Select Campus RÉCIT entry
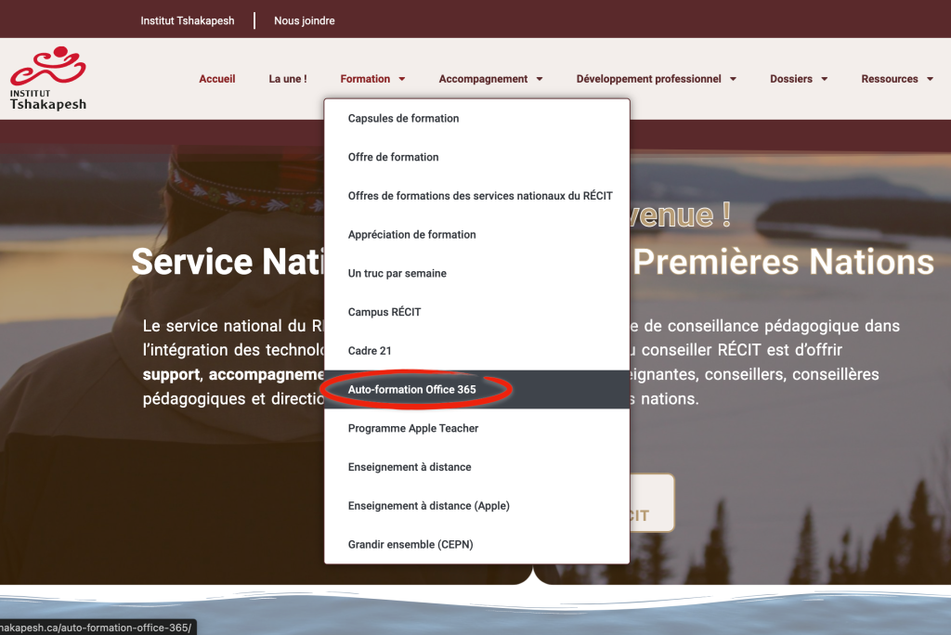Image resolution: width=951 pixels, height=635 pixels. tap(384, 312)
